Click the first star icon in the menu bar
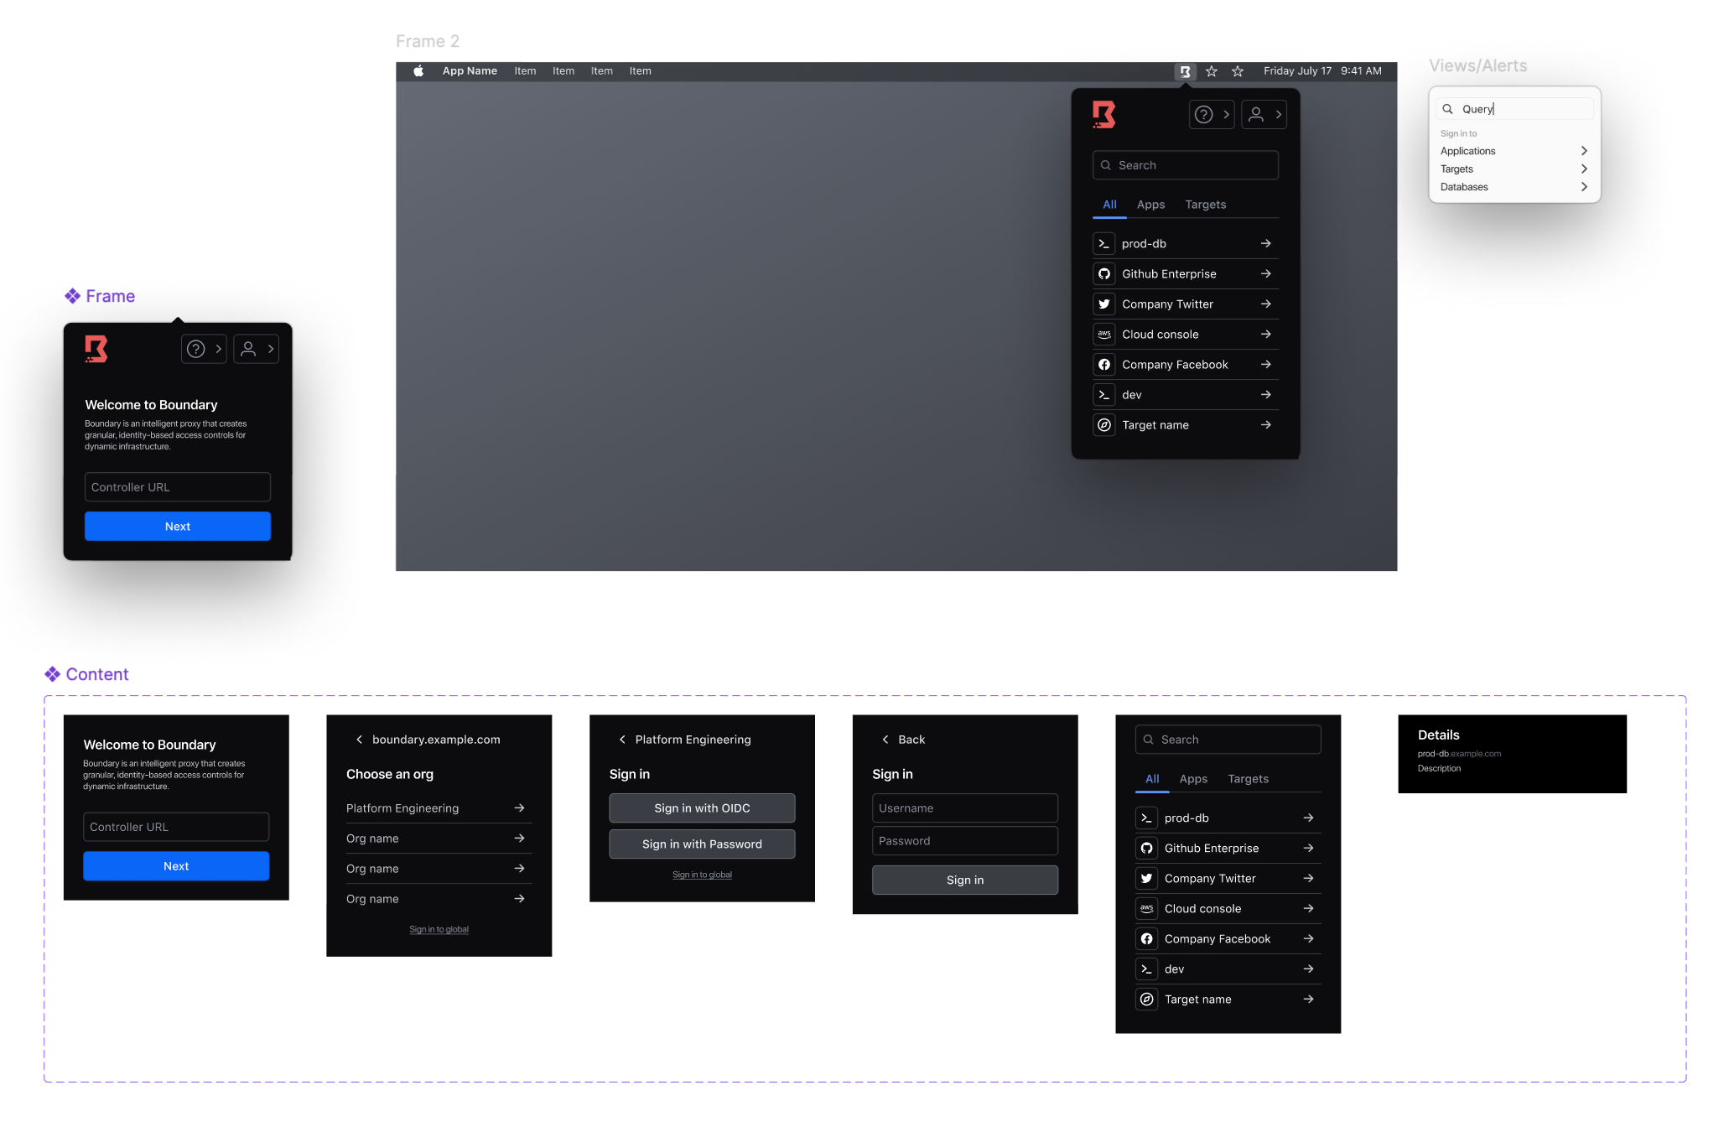The image size is (1724, 1127). [1212, 71]
